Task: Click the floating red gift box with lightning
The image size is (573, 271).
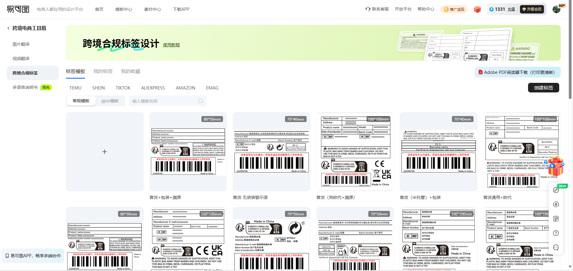Action: [556, 167]
